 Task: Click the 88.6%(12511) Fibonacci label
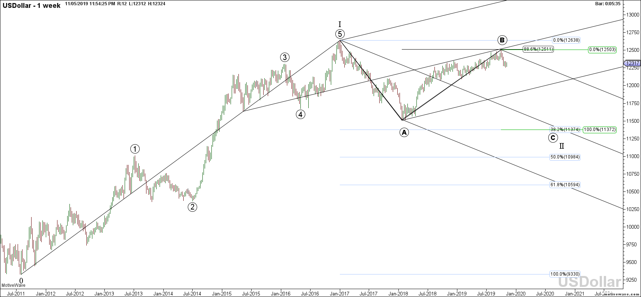[x=538, y=49]
